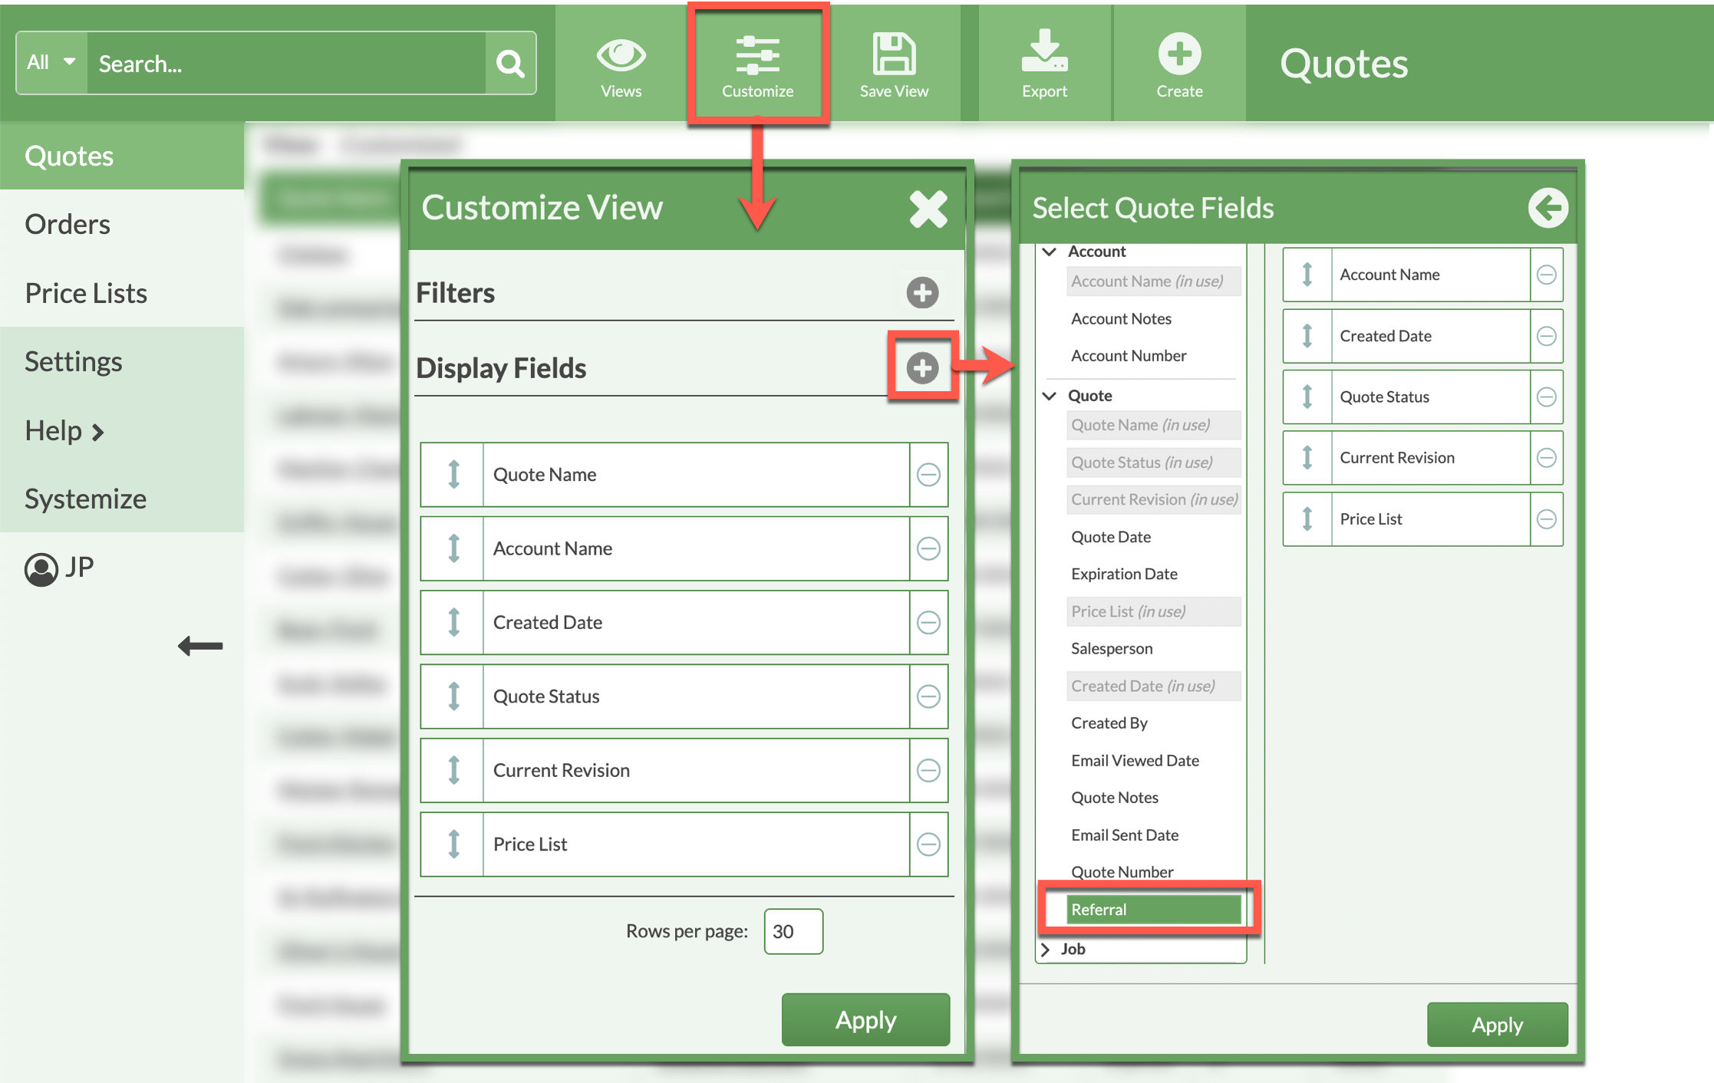Remove Quote Name from display fields

click(x=928, y=475)
